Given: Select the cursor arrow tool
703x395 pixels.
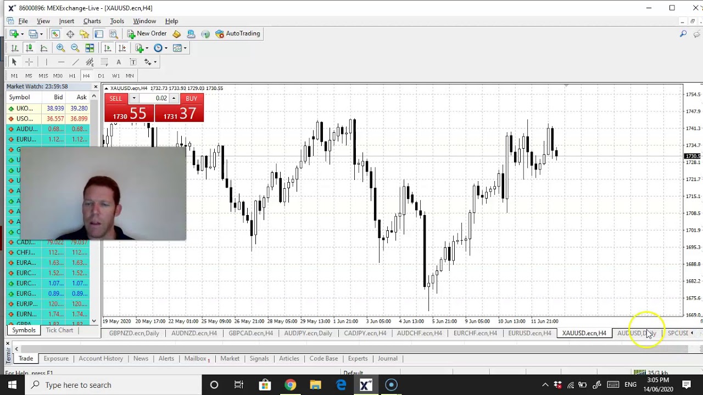Looking at the screenshot, I should [x=14, y=62].
